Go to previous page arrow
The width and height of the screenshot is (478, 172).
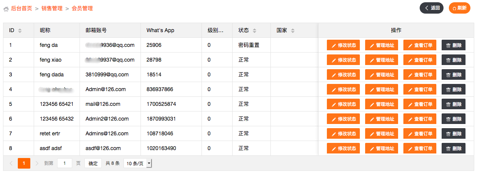(11, 163)
